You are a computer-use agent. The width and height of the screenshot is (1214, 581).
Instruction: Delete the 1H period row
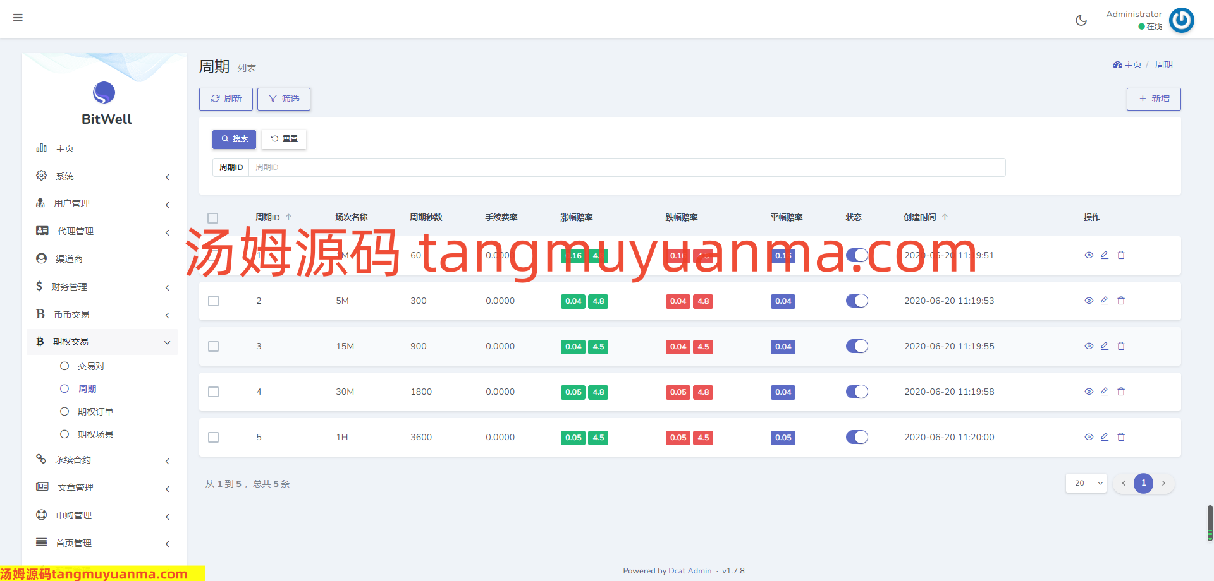(x=1121, y=437)
